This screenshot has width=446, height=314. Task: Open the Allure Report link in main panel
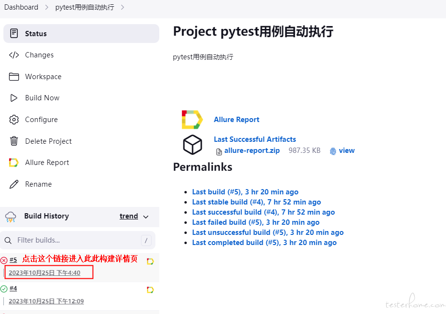[237, 120]
